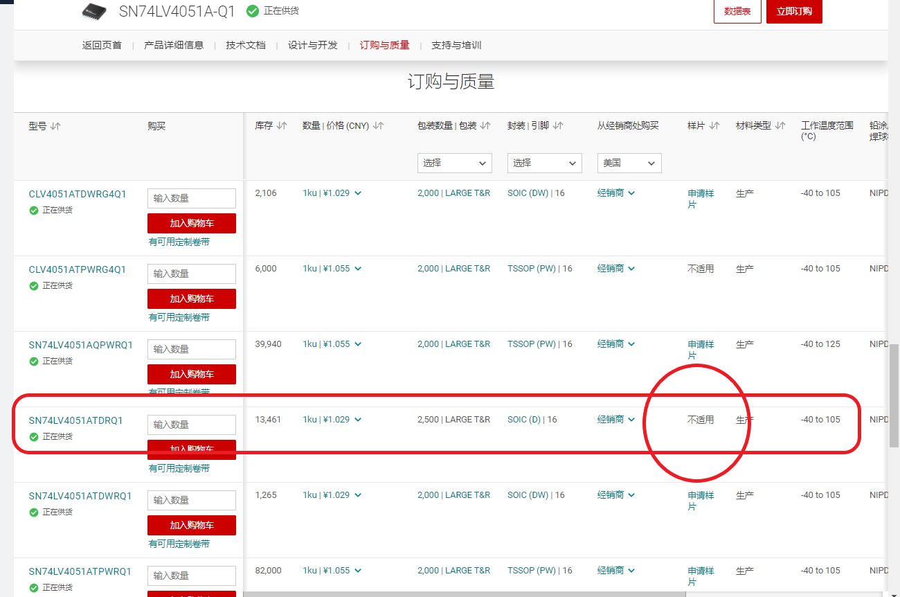Go to 返回页首 in the page nav
Viewport: 900px width, 597px height.
102,45
